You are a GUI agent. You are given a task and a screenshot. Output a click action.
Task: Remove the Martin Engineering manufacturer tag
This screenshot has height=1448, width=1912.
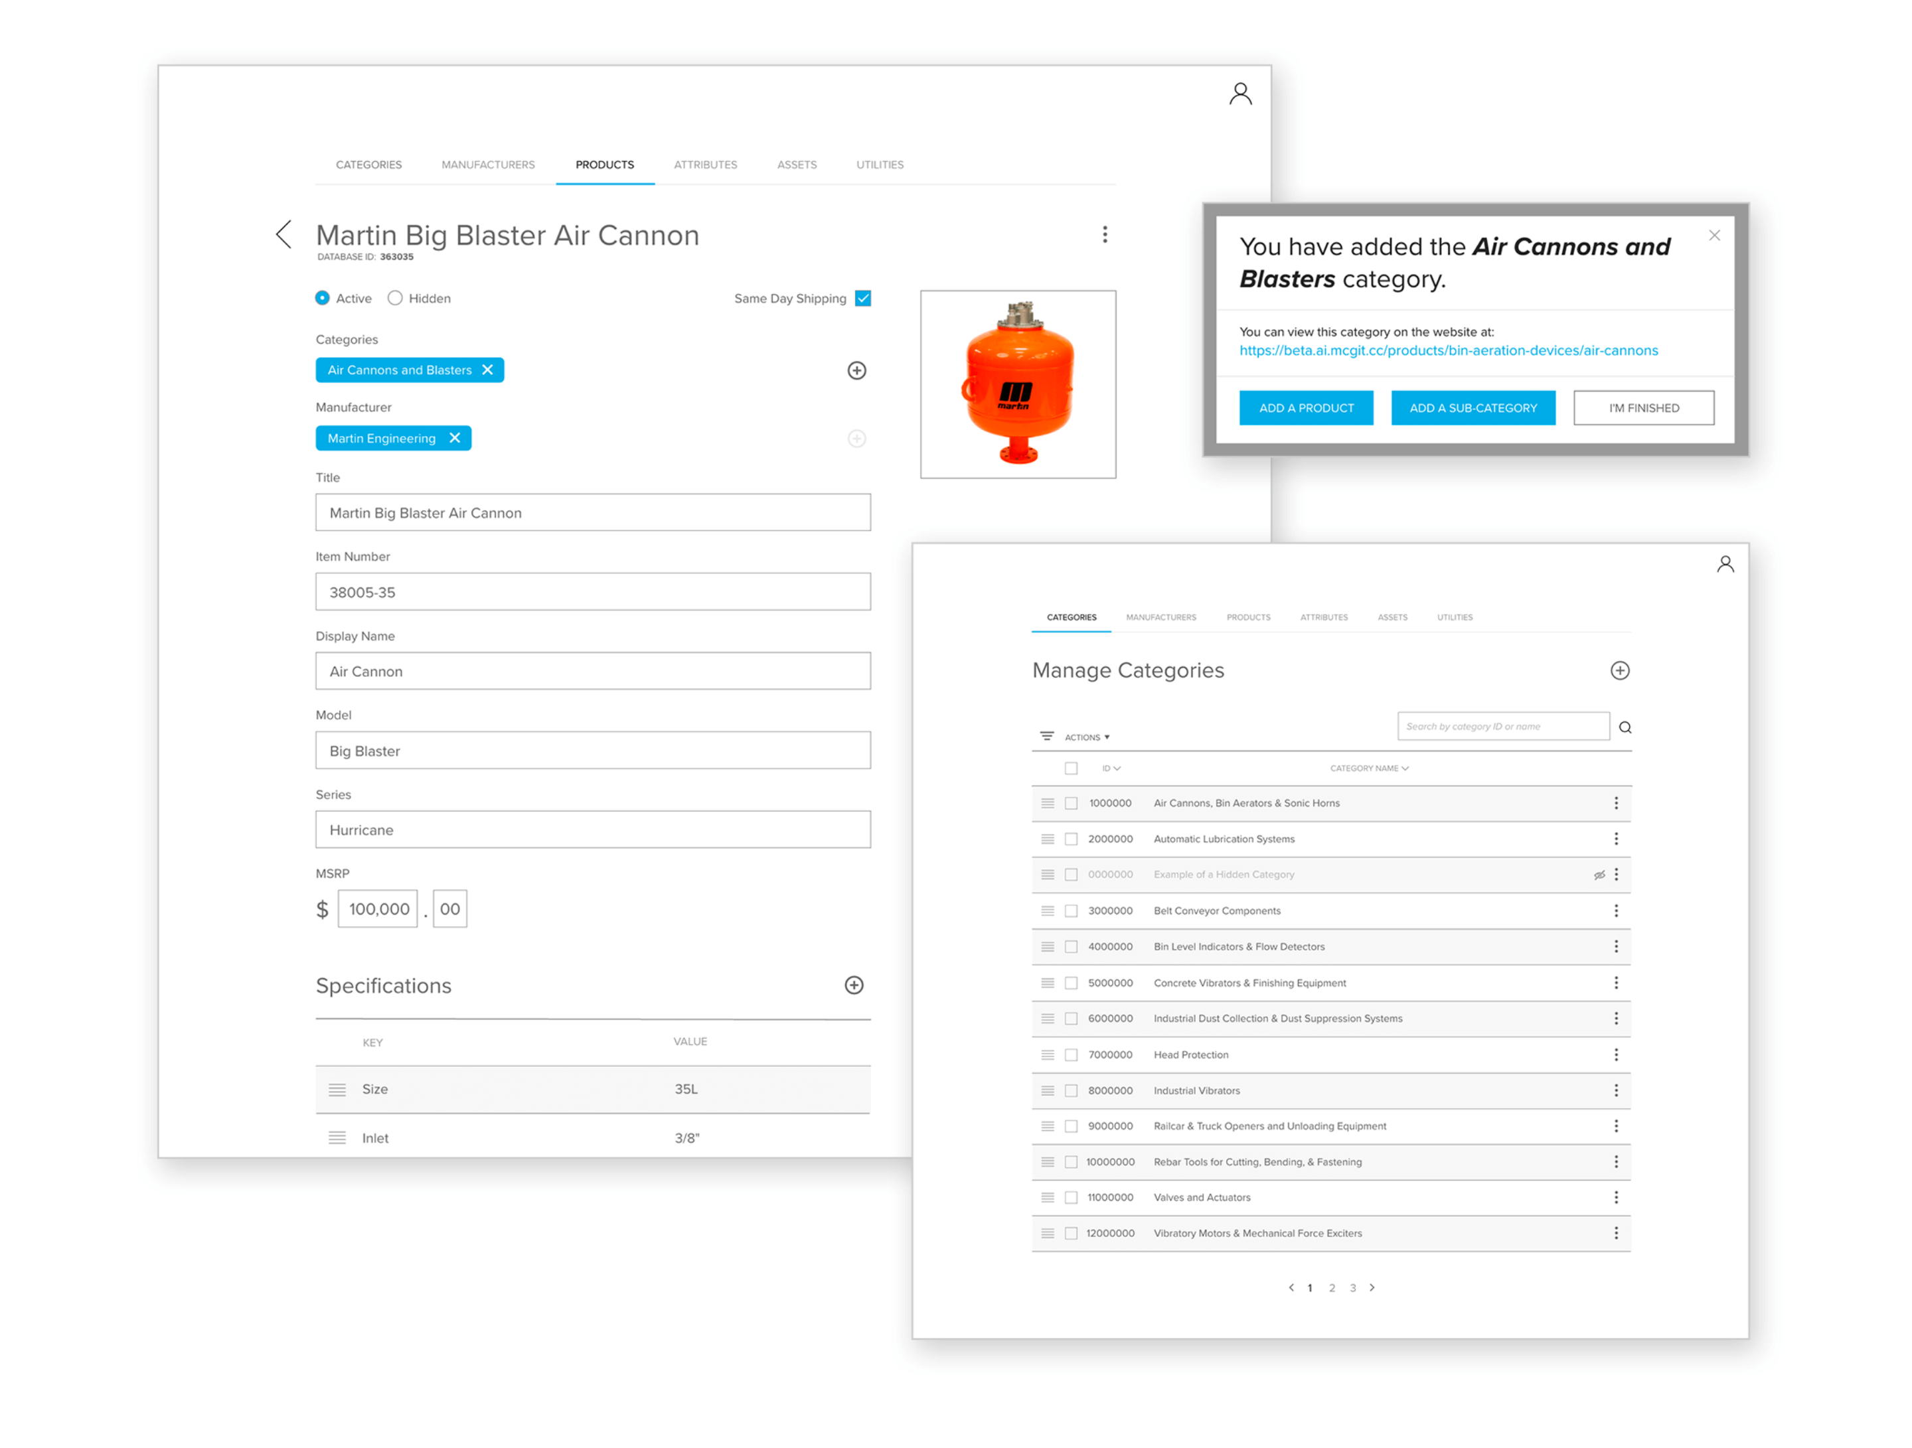coord(455,438)
